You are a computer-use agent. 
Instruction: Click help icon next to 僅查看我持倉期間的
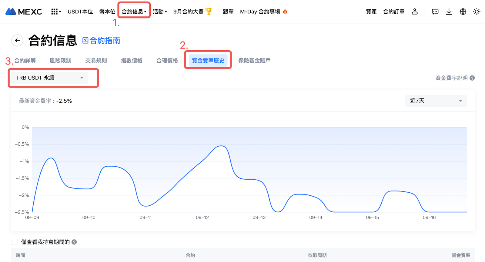[x=74, y=242]
